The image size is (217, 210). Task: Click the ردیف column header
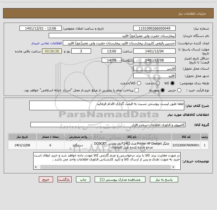(205, 137)
